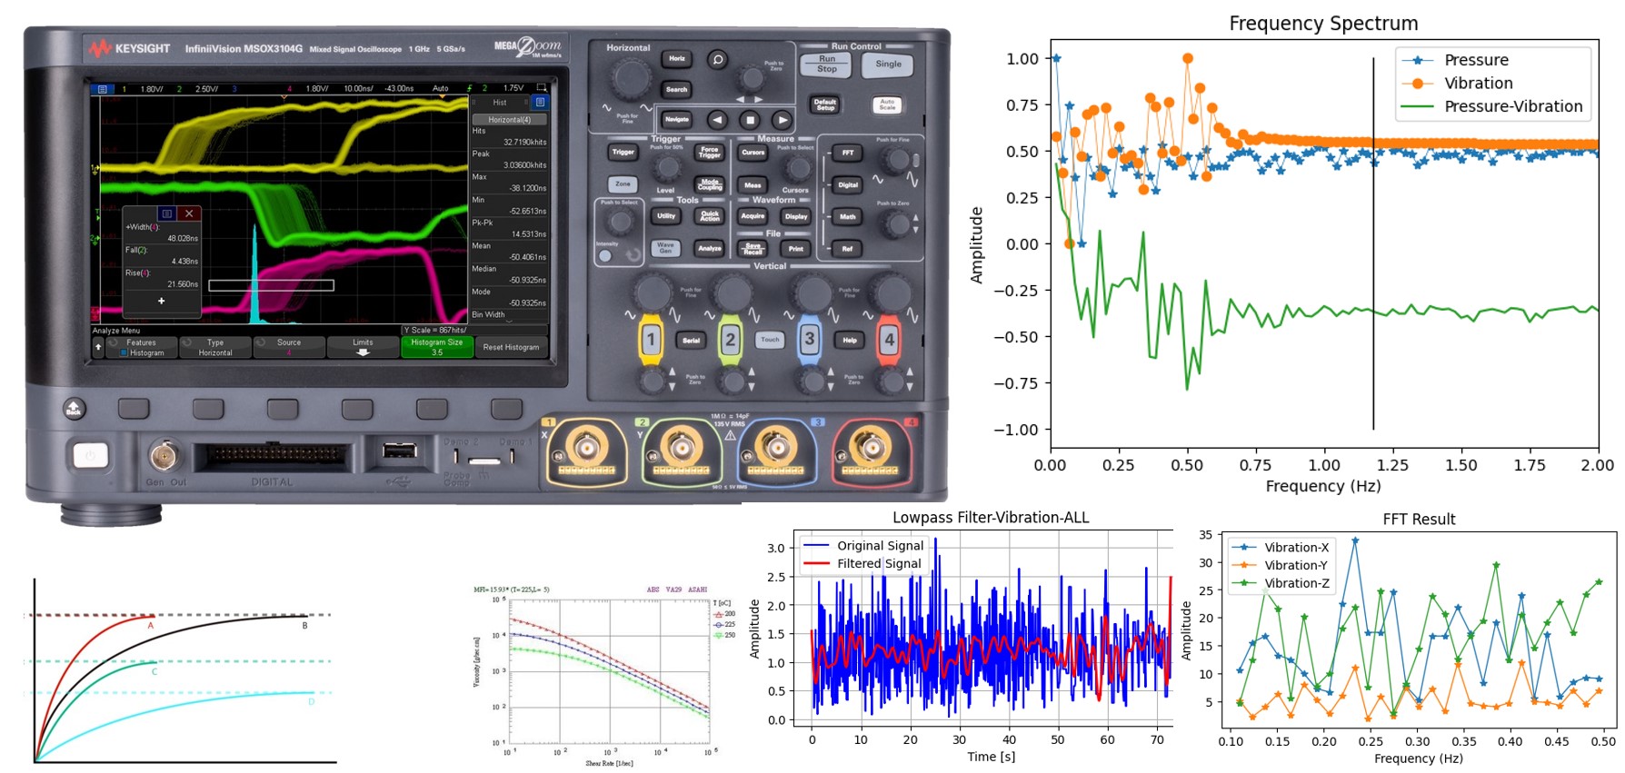Viewport: 1625px width, 773px height.
Task: Tap Reset Histogram softkey
Action: (511, 347)
